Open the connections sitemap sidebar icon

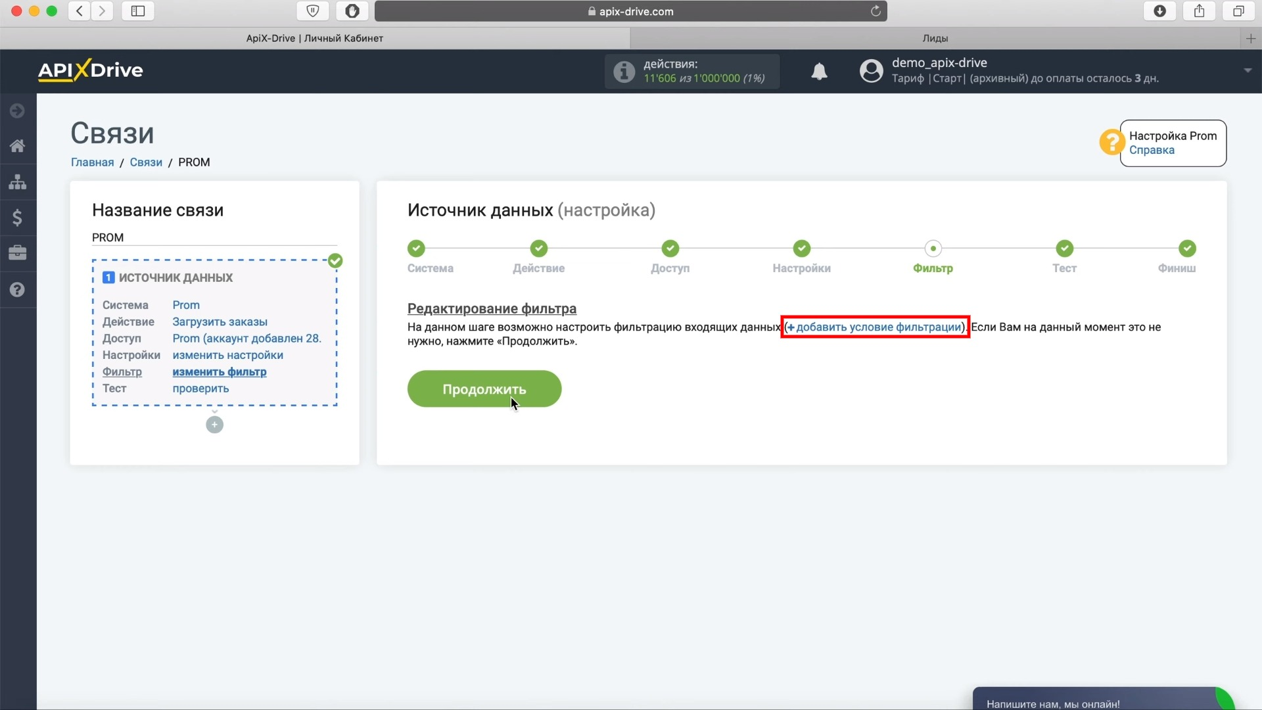[18, 181]
